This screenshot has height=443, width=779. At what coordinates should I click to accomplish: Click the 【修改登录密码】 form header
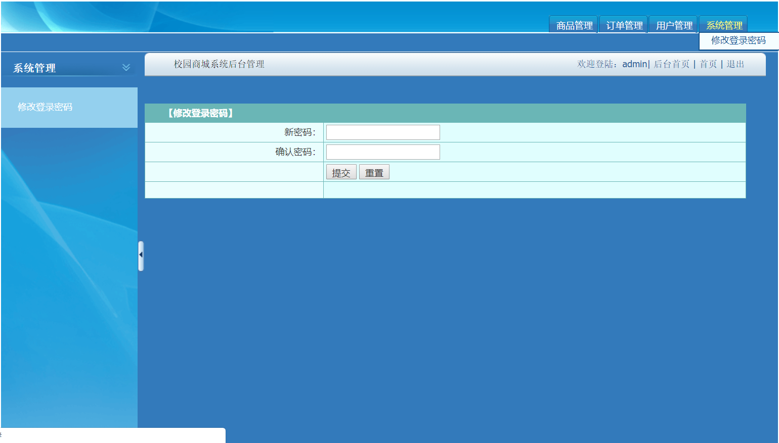click(201, 113)
